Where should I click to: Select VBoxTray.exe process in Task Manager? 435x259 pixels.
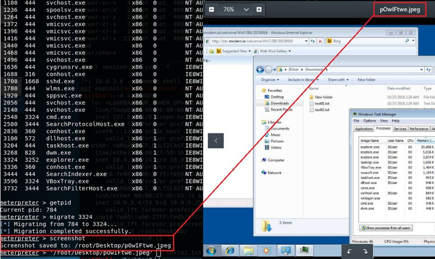click(x=397, y=168)
